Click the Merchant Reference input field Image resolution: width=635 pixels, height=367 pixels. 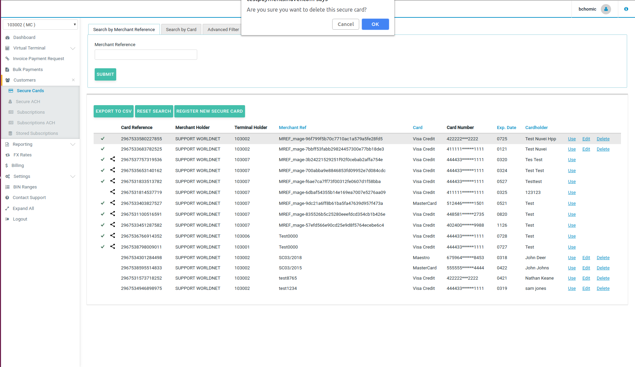point(146,55)
